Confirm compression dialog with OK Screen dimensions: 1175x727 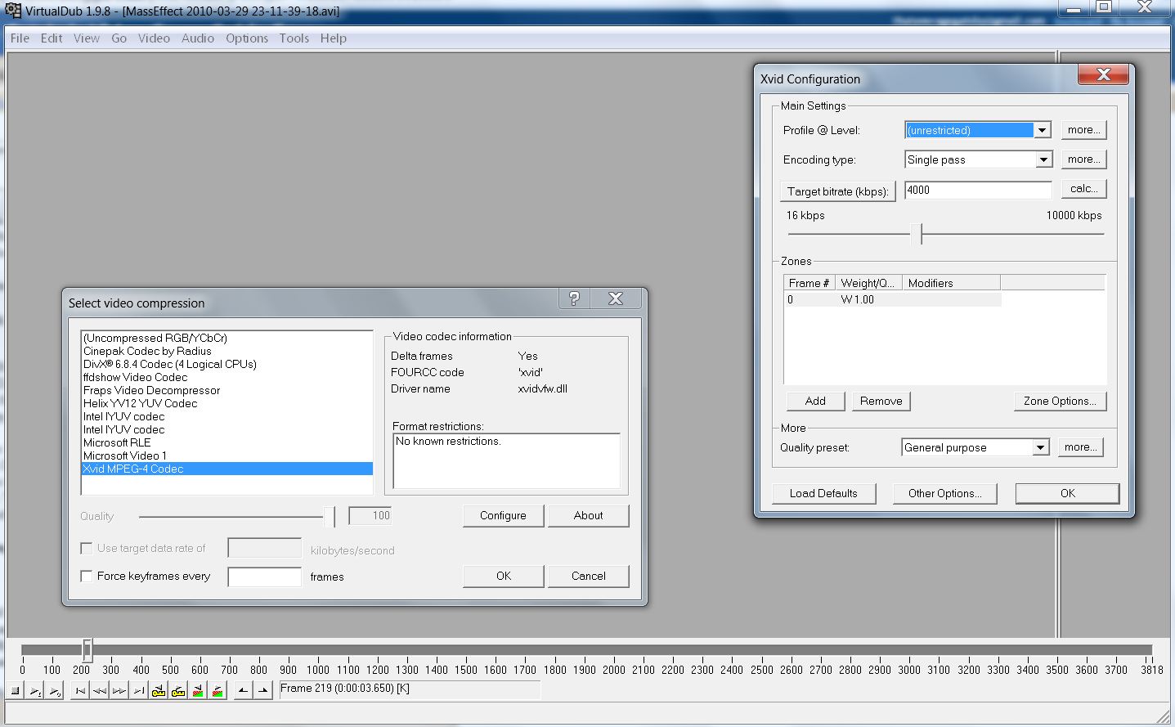click(x=503, y=576)
